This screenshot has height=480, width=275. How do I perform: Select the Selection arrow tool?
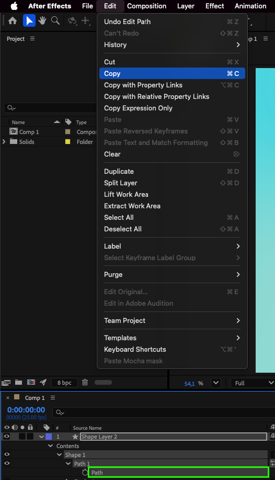point(29,20)
